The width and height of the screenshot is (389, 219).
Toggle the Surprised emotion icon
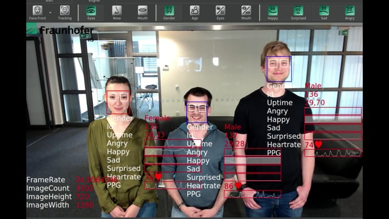click(x=298, y=11)
